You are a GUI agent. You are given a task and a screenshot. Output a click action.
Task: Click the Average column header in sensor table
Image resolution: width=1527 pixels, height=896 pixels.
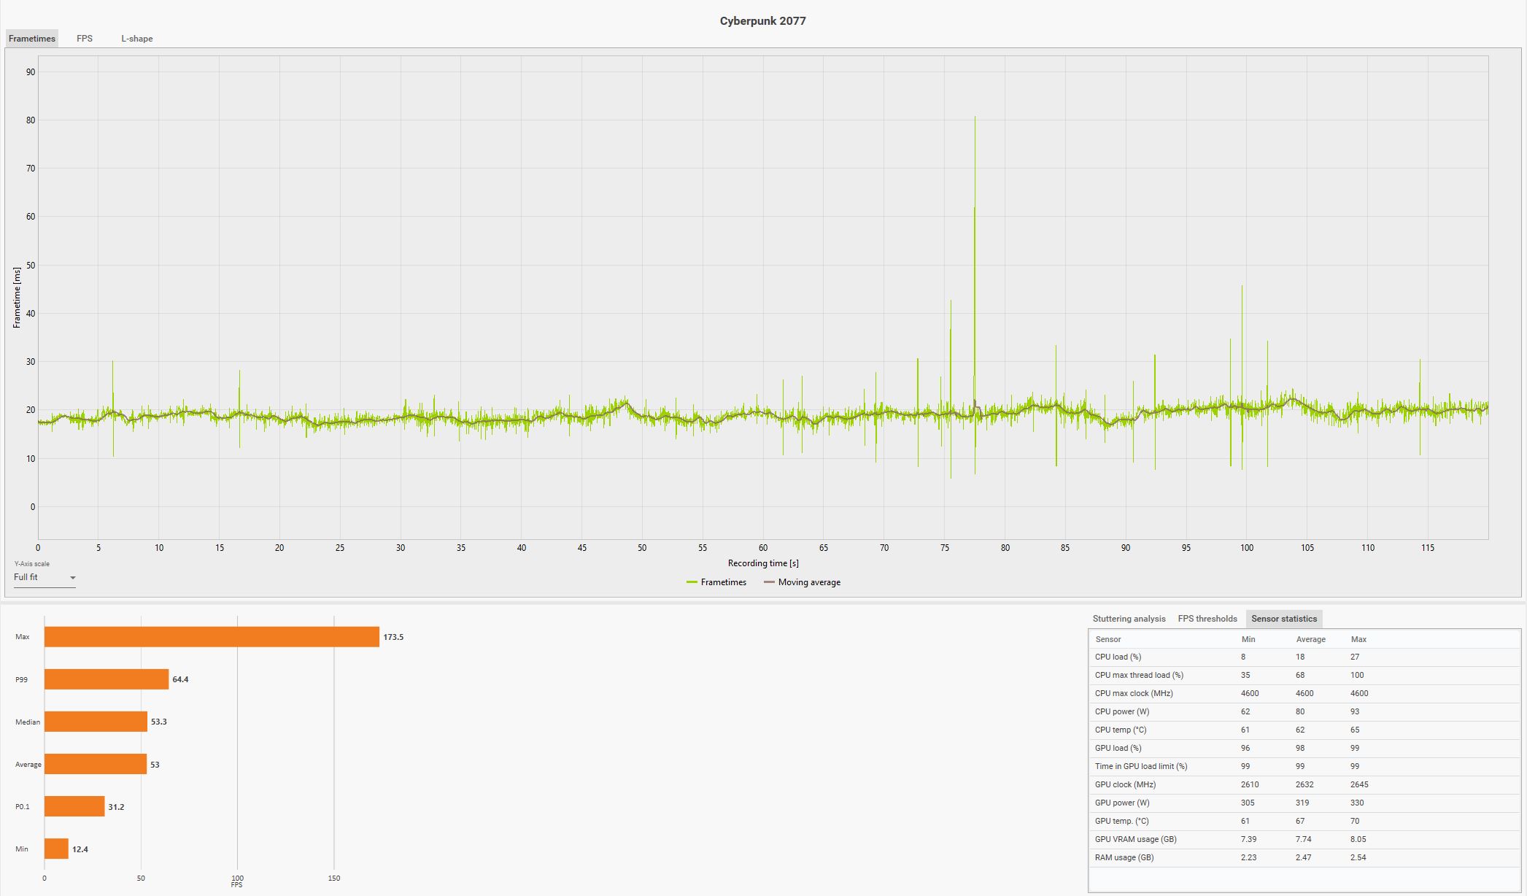coord(1310,639)
